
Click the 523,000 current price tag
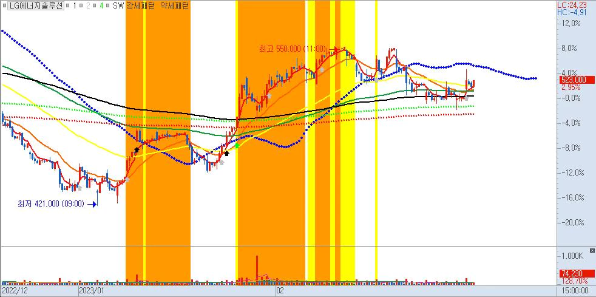[x=577, y=80]
